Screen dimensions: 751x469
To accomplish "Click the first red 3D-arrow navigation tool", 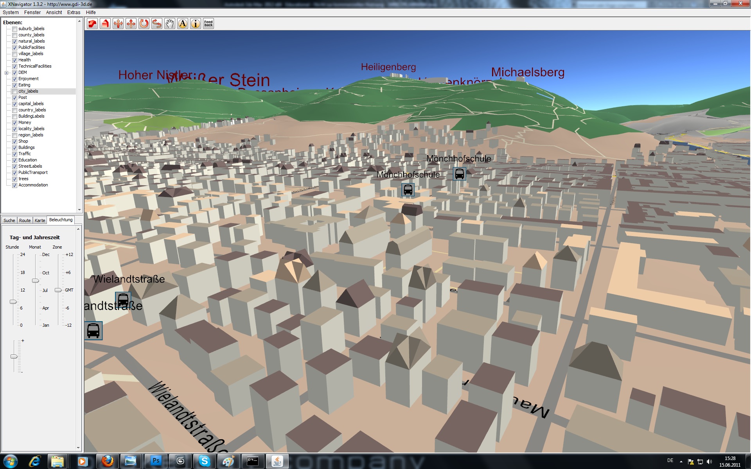I will (x=92, y=24).
